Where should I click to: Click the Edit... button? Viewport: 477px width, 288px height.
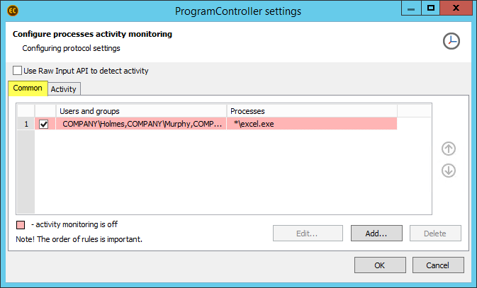308,234
